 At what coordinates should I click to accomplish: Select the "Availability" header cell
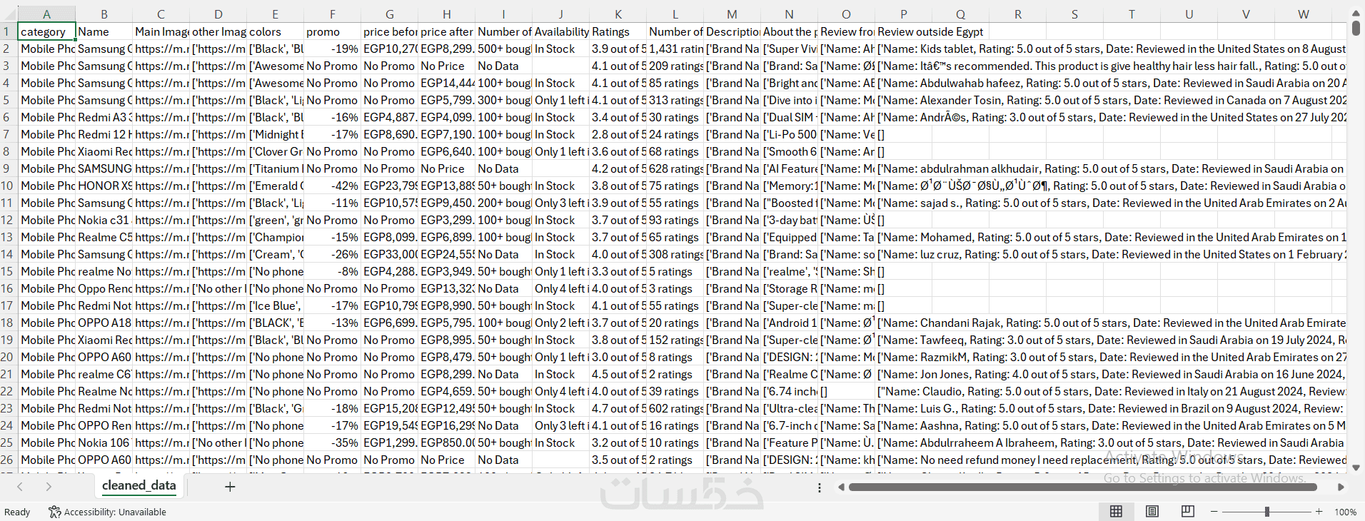[560, 31]
